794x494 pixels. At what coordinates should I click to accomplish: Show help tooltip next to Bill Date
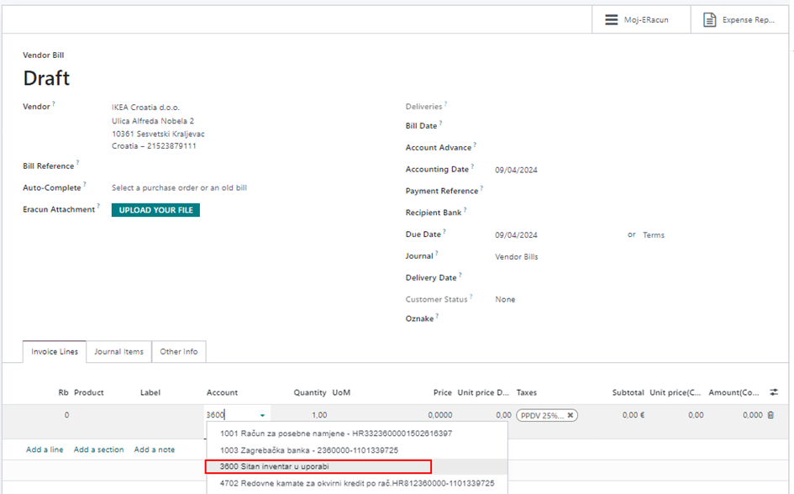pos(440,123)
